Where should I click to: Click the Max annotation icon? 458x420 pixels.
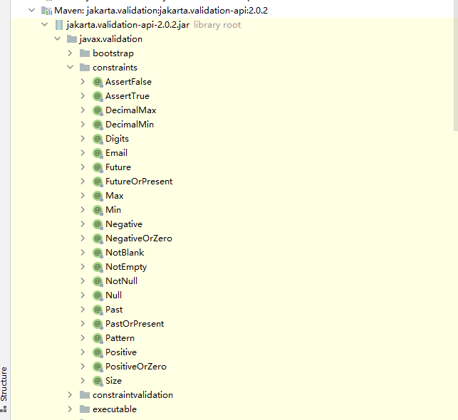coord(98,196)
